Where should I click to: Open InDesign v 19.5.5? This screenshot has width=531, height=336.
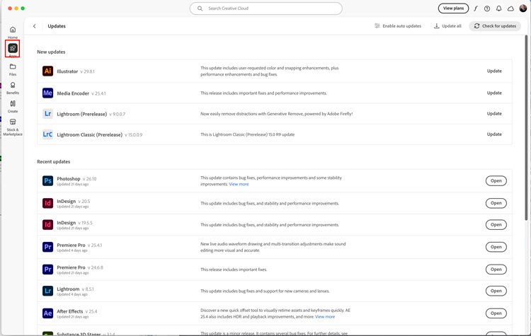click(496, 225)
